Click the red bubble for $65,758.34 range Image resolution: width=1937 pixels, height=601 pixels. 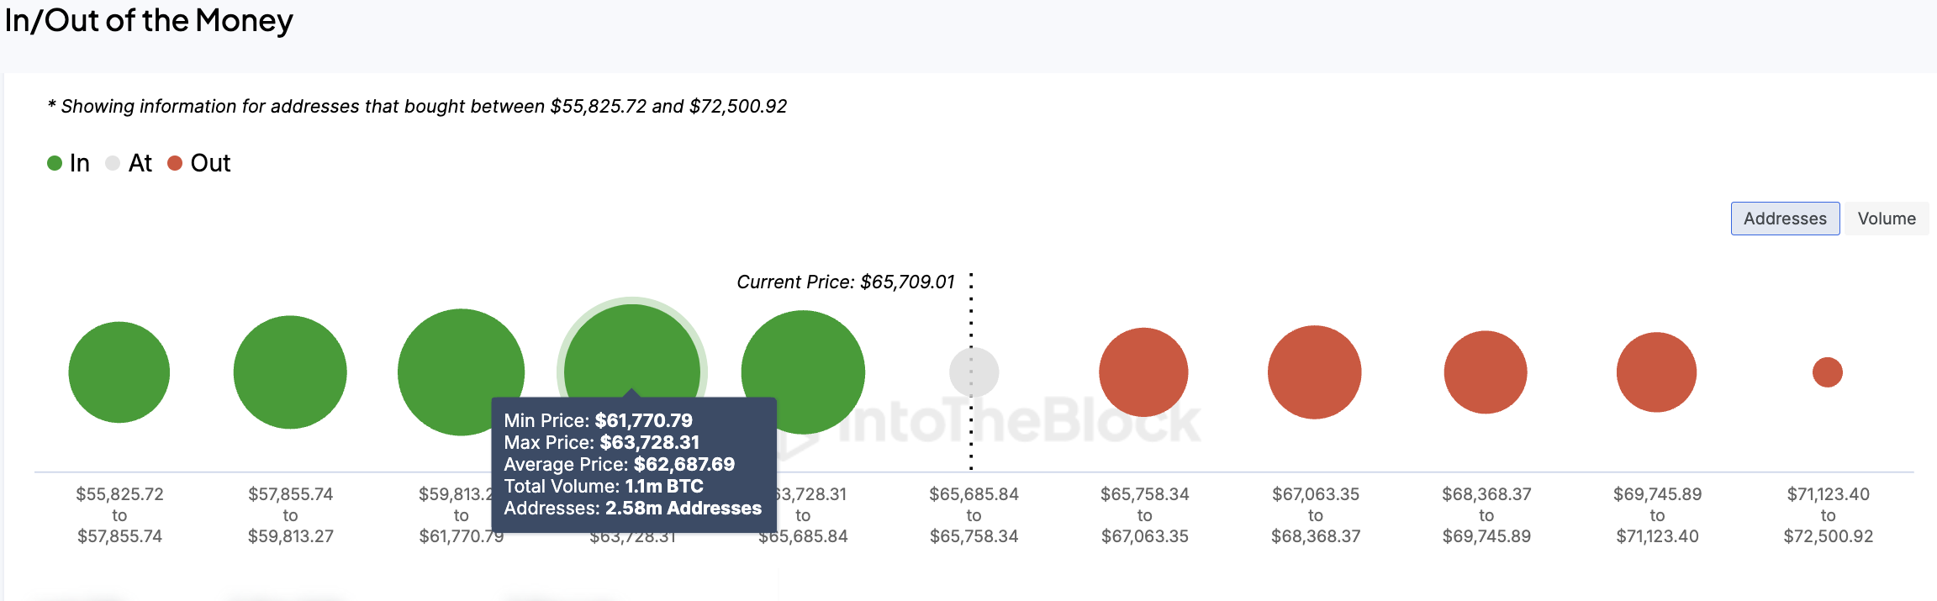pyautogui.click(x=1143, y=372)
